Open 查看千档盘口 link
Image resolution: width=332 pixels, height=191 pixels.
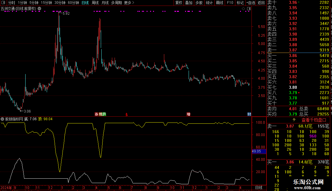point(314,120)
